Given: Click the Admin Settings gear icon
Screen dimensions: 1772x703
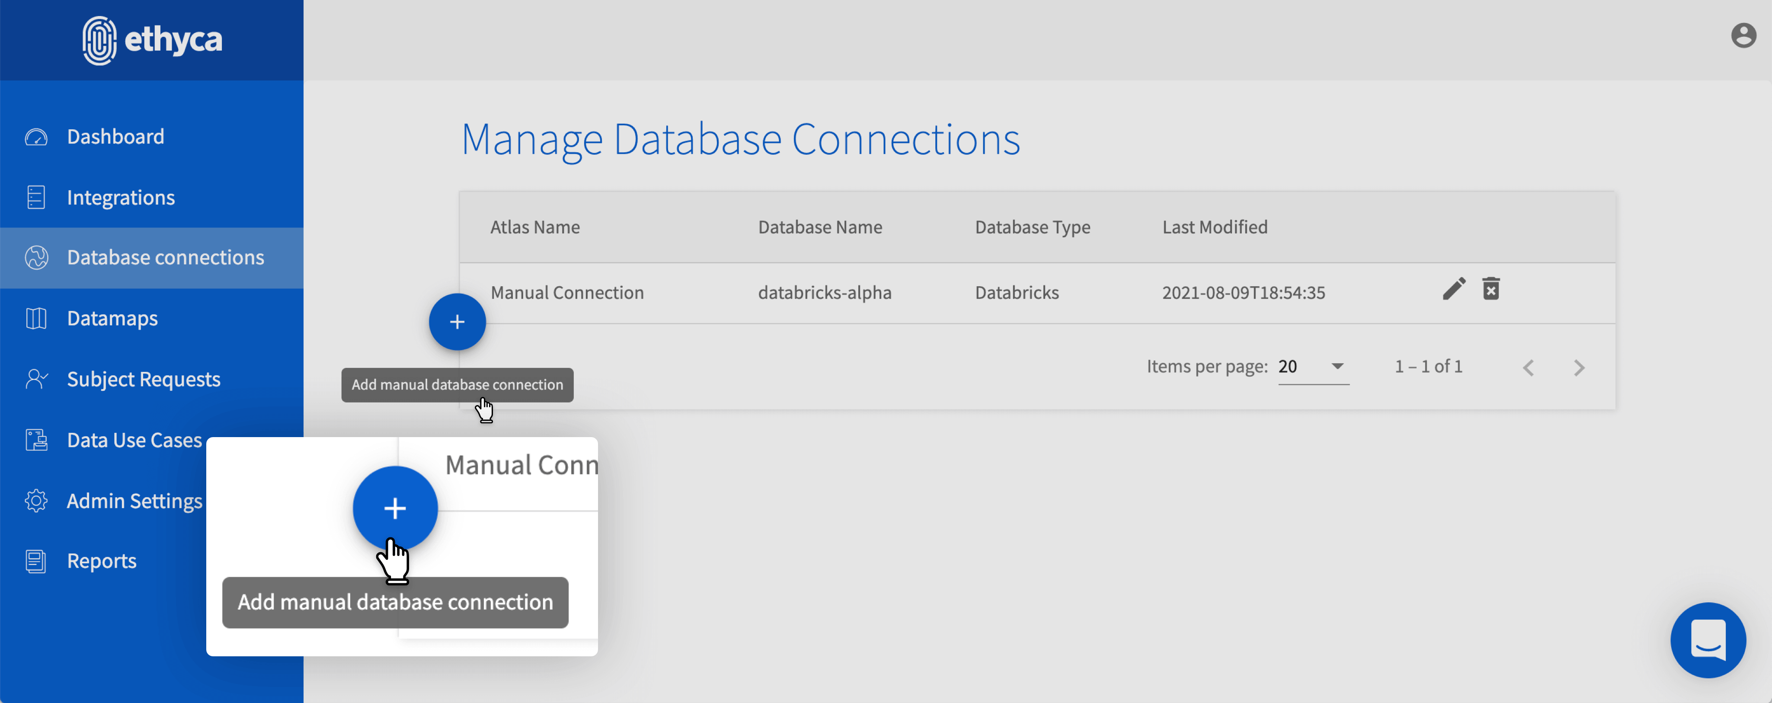Looking at the screenshot, I should (x=36, y=501).
